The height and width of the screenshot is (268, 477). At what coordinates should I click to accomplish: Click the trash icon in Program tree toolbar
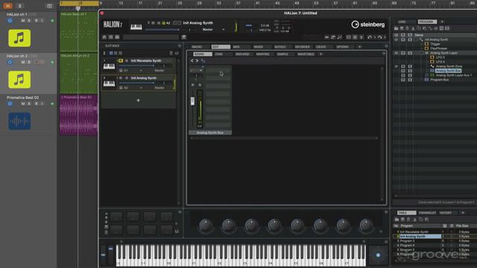pos(408,28)
